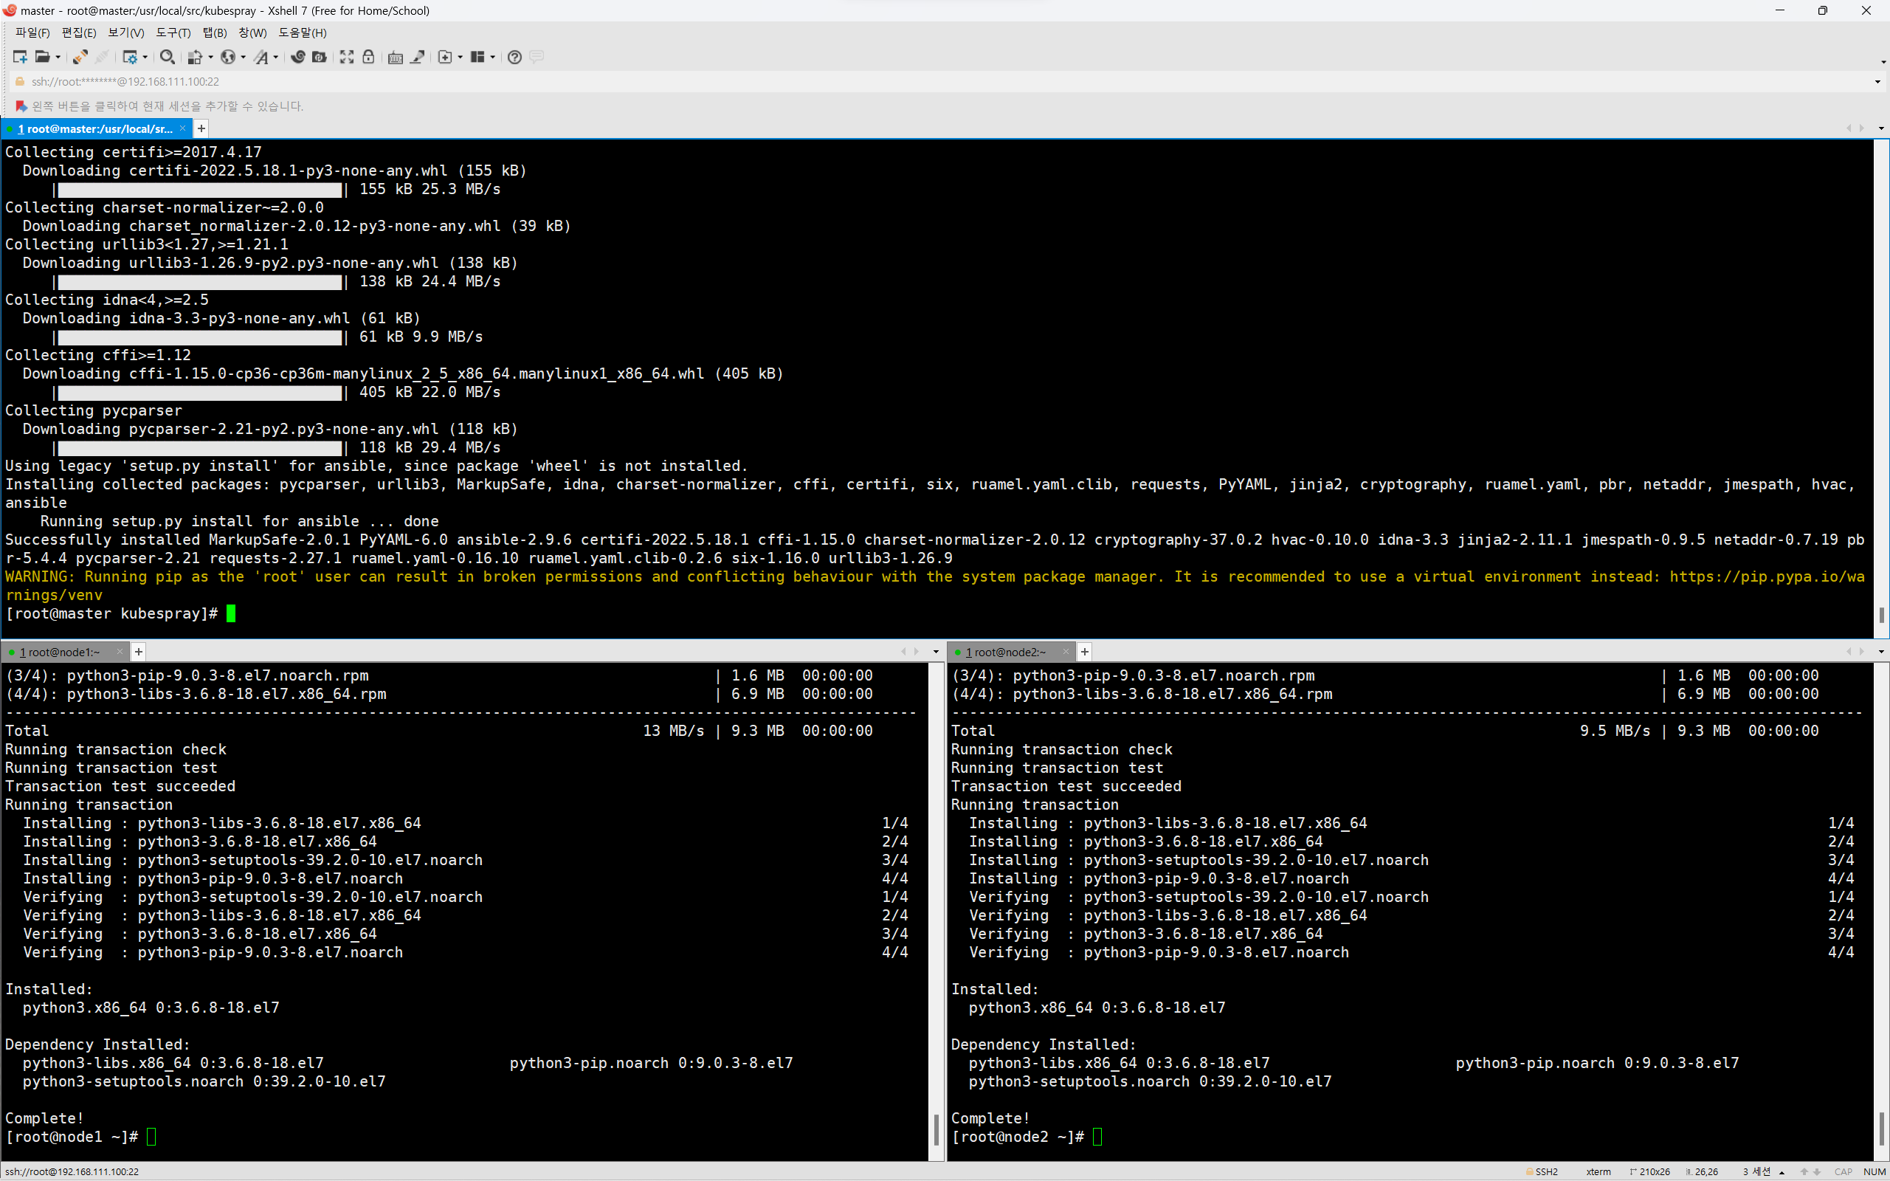Expand the address bar history dropdown
Viewport: 1890px width, 1181px height.
1877,82
